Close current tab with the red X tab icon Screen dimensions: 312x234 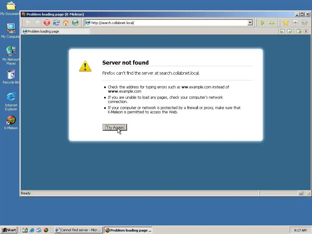pos(306,31)
